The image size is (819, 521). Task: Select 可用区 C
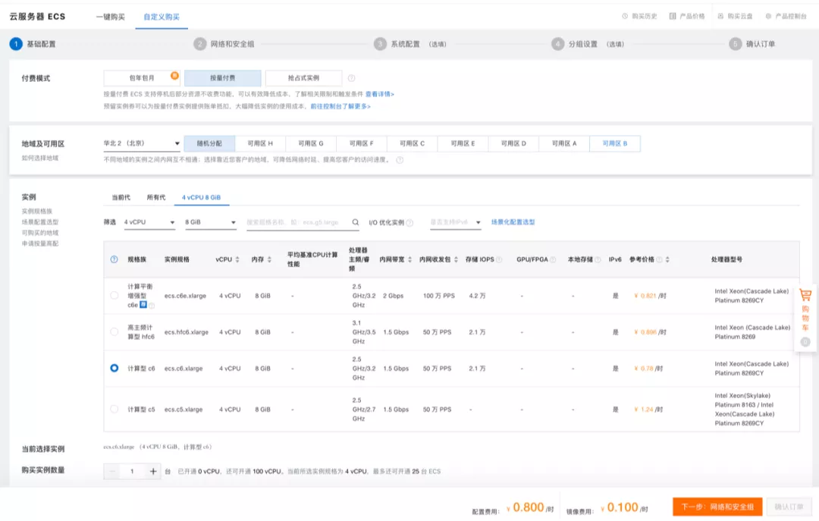412,143
